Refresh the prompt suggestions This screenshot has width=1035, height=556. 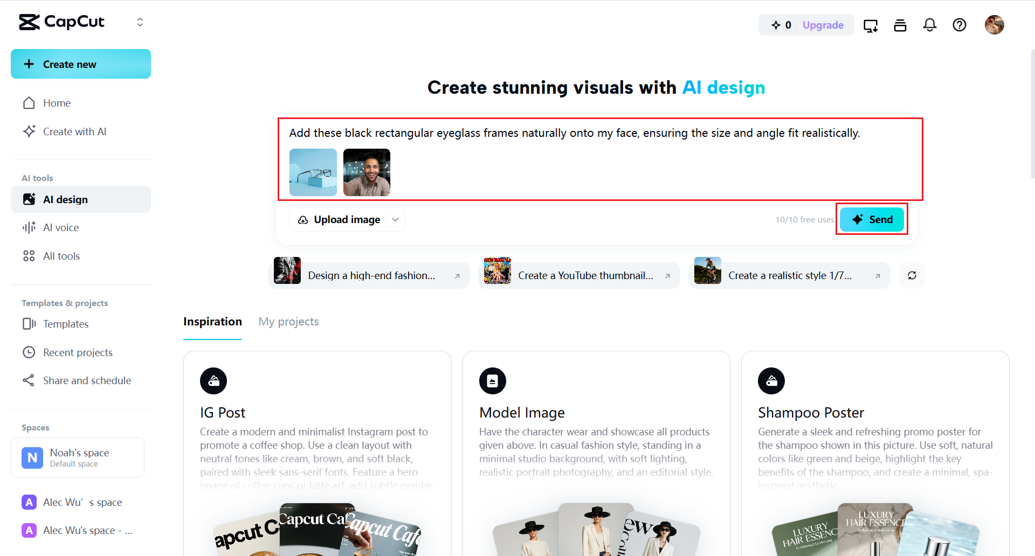pyautogui.click(x=912, y=275)
